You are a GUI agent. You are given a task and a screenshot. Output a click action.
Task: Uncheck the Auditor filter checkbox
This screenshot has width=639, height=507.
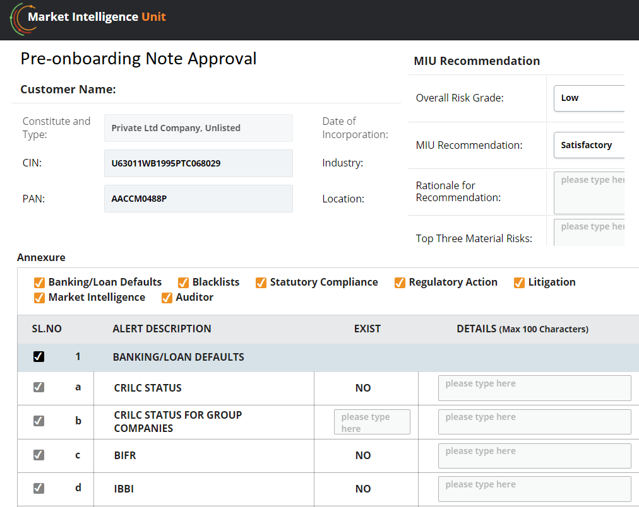point(167,298)
